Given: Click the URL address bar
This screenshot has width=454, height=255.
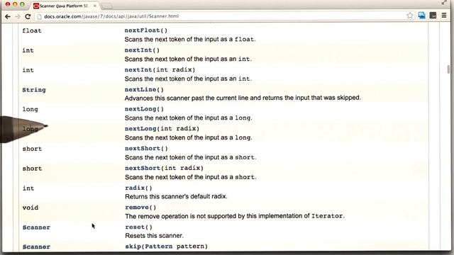Looking at the screenshot, I should [x=220, y=16].
